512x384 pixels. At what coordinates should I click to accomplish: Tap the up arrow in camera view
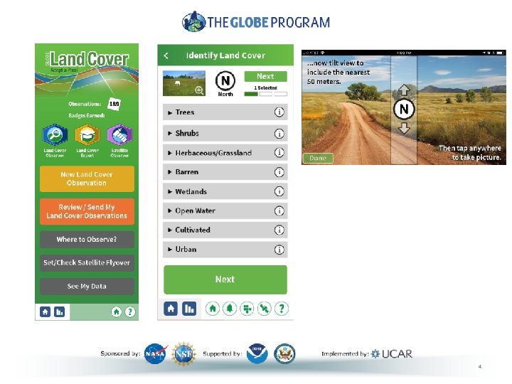(404, 90)
